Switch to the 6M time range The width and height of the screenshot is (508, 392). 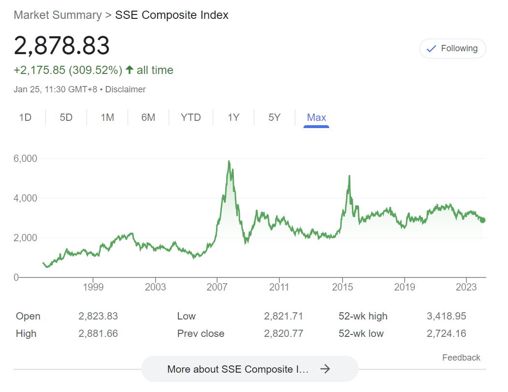[148, 117]
